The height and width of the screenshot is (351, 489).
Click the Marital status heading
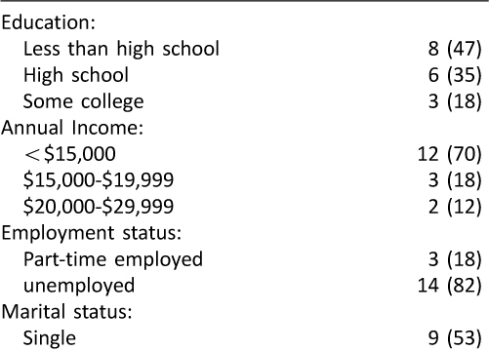[x=66, y=311]
